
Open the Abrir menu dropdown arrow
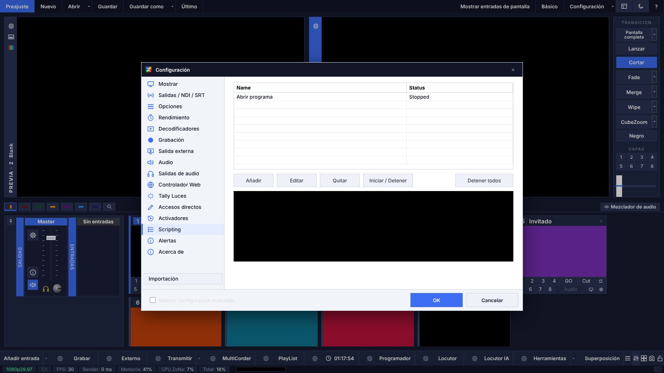point(89,6)
